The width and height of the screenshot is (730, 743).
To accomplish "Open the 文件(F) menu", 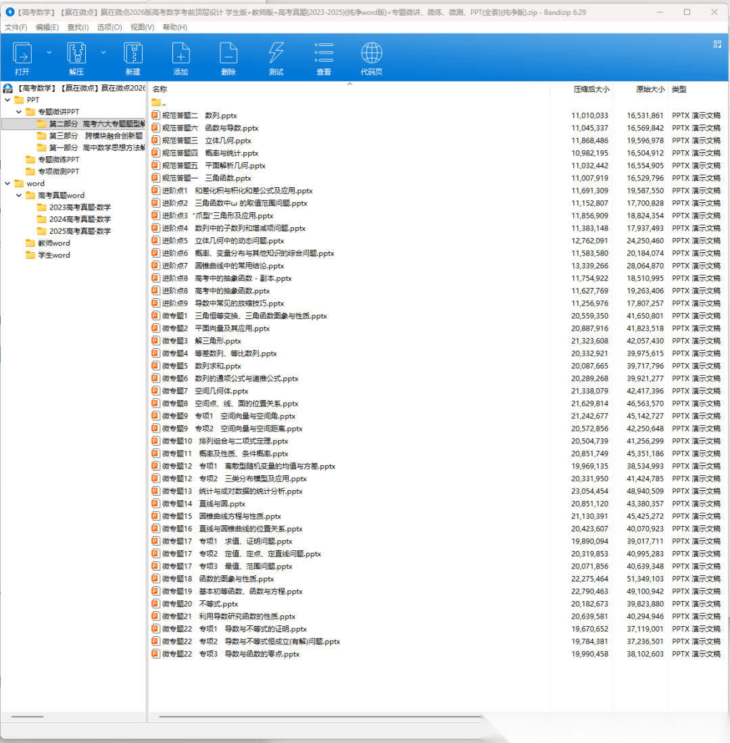I will point(16,27).
